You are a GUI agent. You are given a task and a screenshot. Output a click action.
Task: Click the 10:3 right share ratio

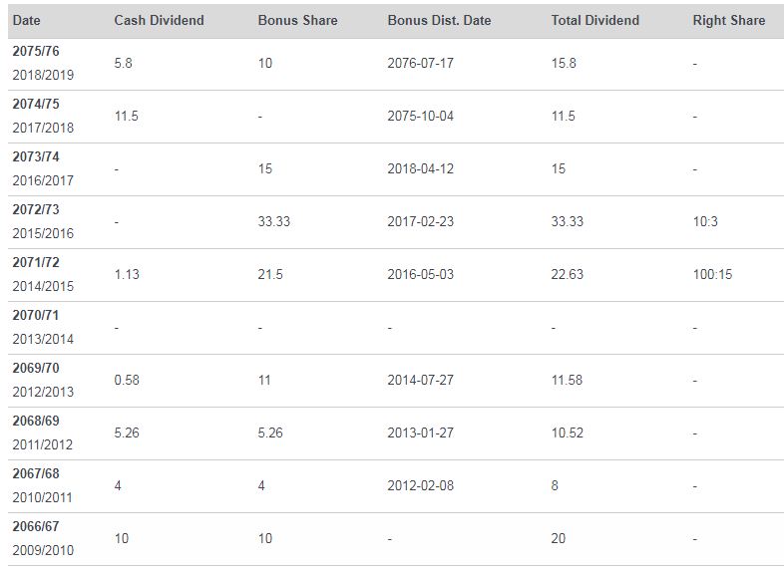click(x=705, y=222)
